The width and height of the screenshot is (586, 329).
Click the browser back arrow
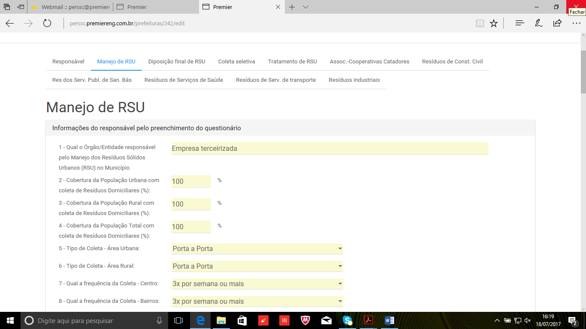click(10, 24)
